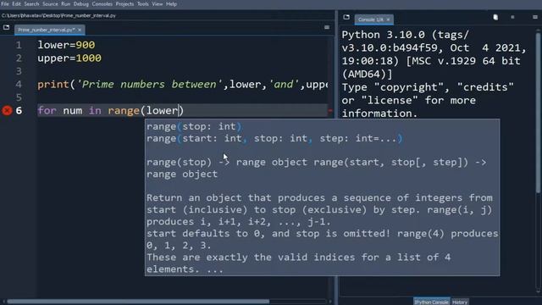
Task: Click the 'for' keyword on line 6
Action: pos(47,111)
